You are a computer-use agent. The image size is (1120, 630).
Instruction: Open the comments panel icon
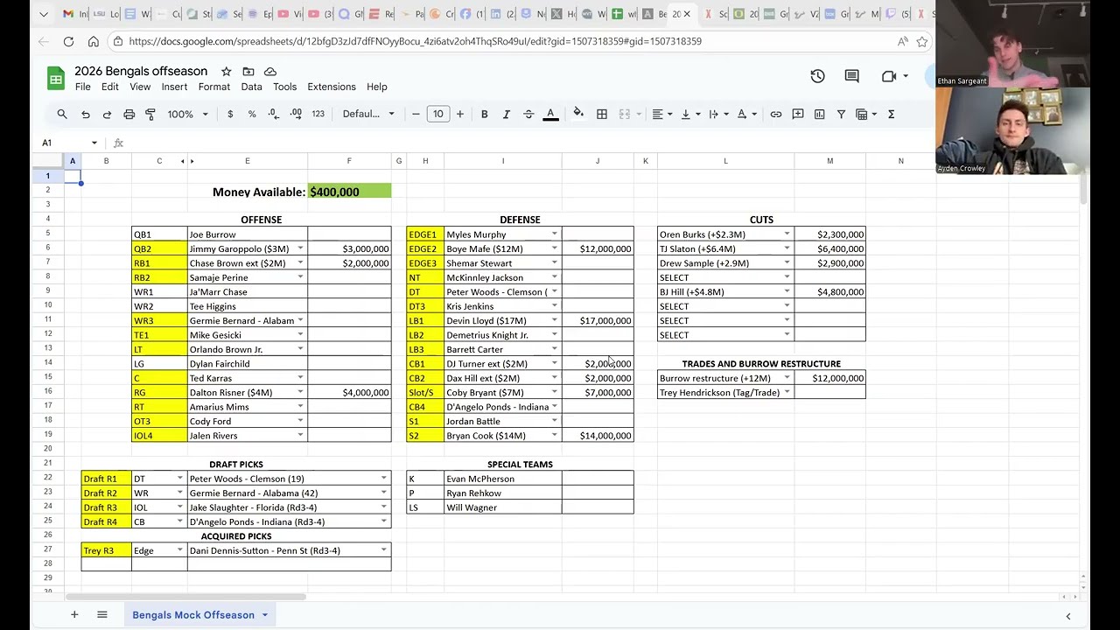click(851, 76)
